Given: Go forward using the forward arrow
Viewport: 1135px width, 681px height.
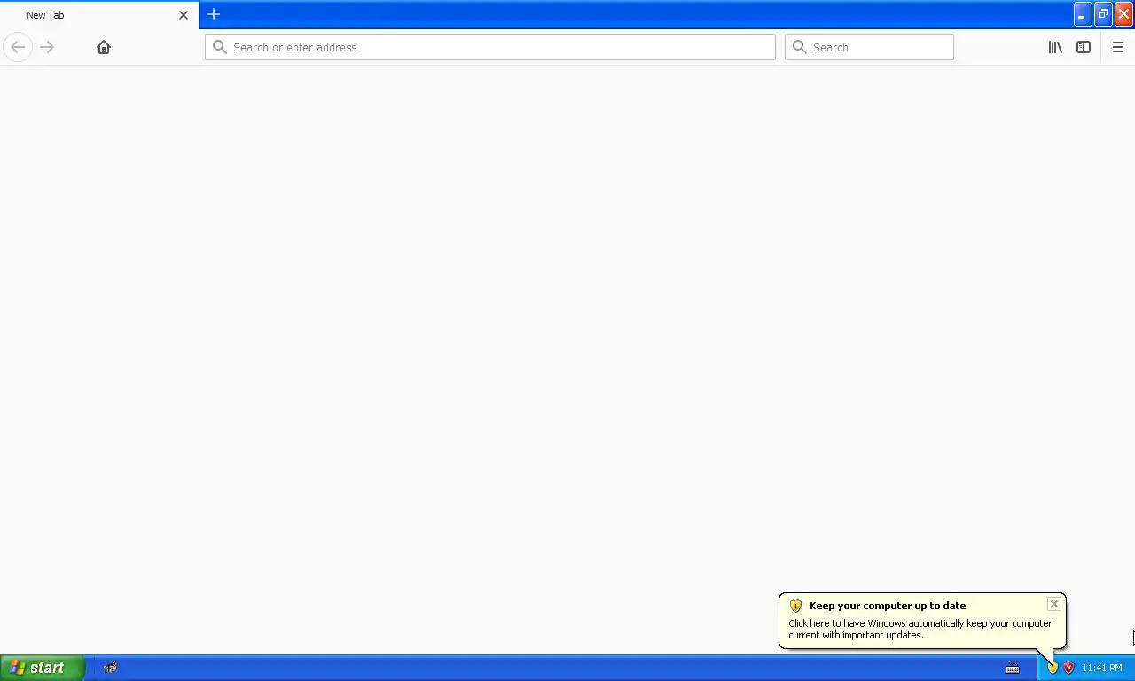Looking at the screenshot, I should pos(48,47).
